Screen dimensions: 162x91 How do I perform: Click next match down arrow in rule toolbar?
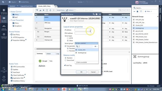pyautogui.click(x=124, y=10)
